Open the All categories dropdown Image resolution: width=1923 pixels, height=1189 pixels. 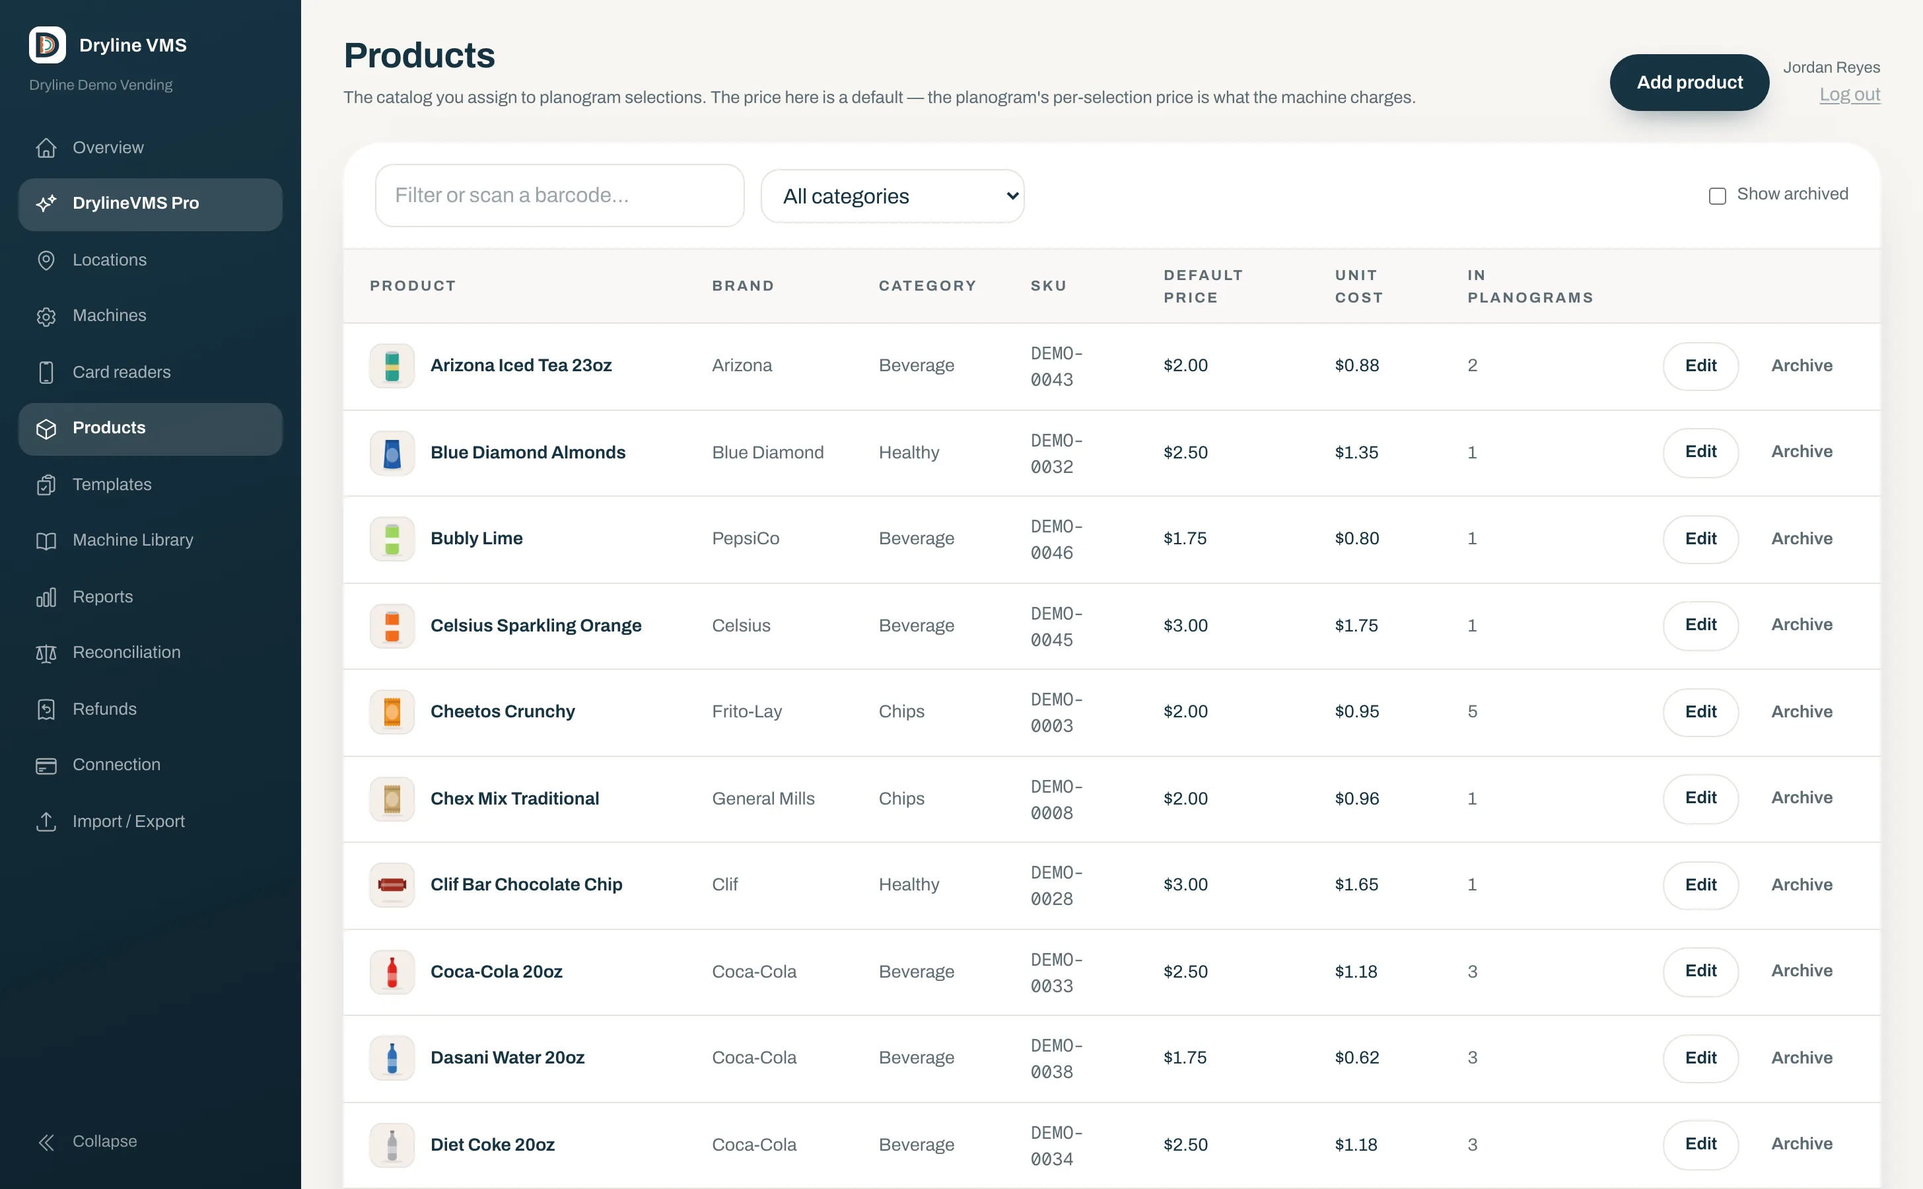point(892,196)
